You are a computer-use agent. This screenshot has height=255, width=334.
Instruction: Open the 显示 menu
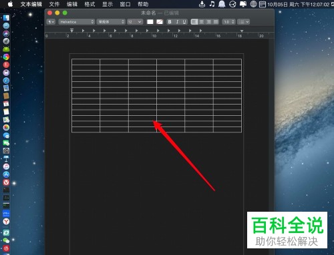108,4
